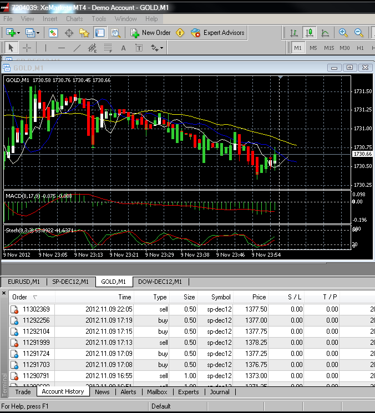
Task: Select the cursor arrow tool
Action: (11, 48)
